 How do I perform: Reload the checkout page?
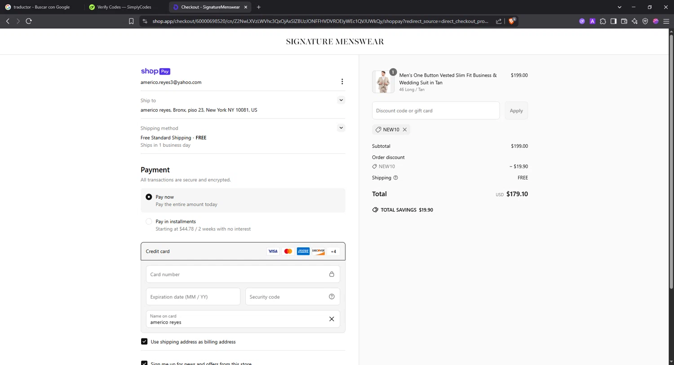coord(29,21)
